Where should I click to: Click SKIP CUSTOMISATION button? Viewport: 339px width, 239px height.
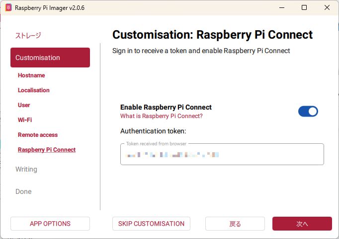151,224
